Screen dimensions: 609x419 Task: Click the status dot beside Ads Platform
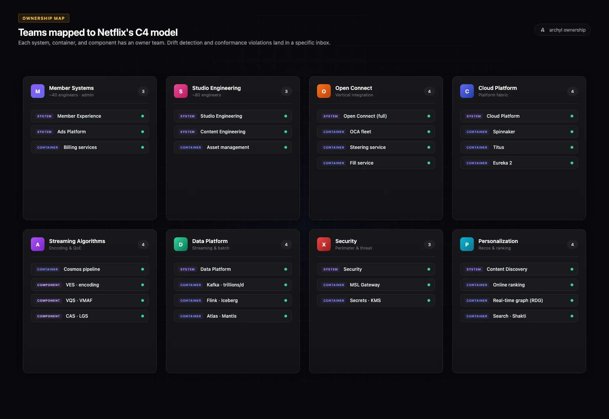[x=142, y=132]
